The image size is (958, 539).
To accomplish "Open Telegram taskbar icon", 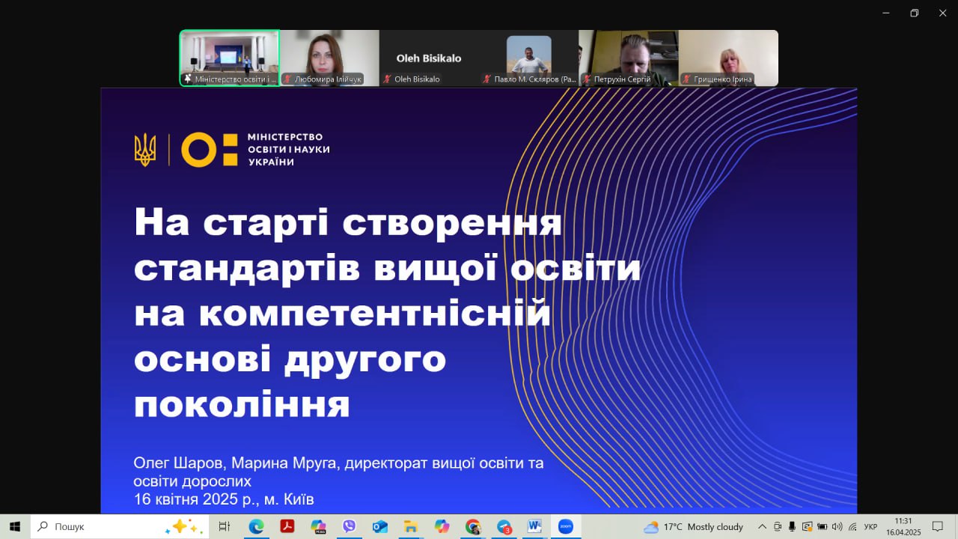I will 504,526.
